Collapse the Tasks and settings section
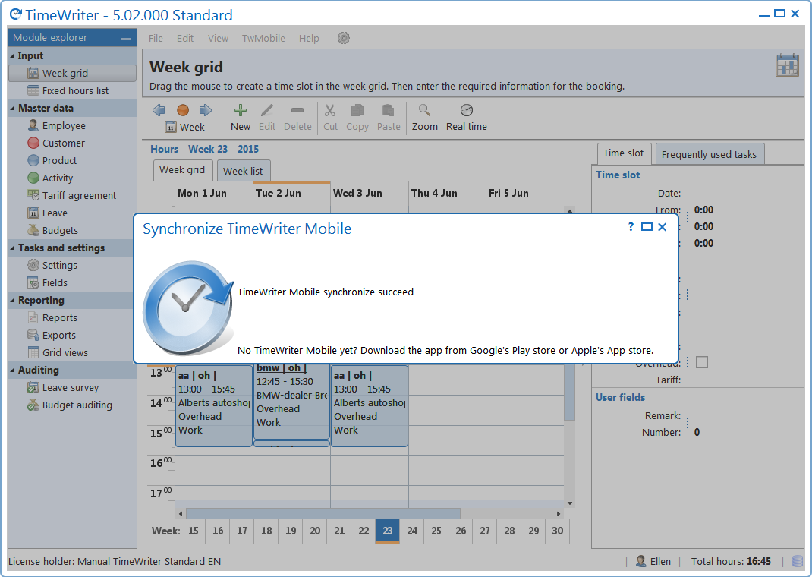 point(12,248)
